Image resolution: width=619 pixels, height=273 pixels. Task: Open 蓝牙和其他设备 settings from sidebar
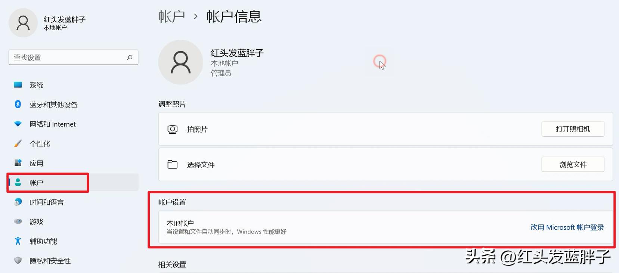(18, 104)
